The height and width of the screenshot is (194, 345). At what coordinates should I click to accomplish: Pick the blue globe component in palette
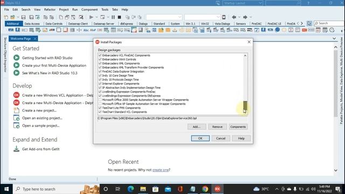(x=277, y=30)
